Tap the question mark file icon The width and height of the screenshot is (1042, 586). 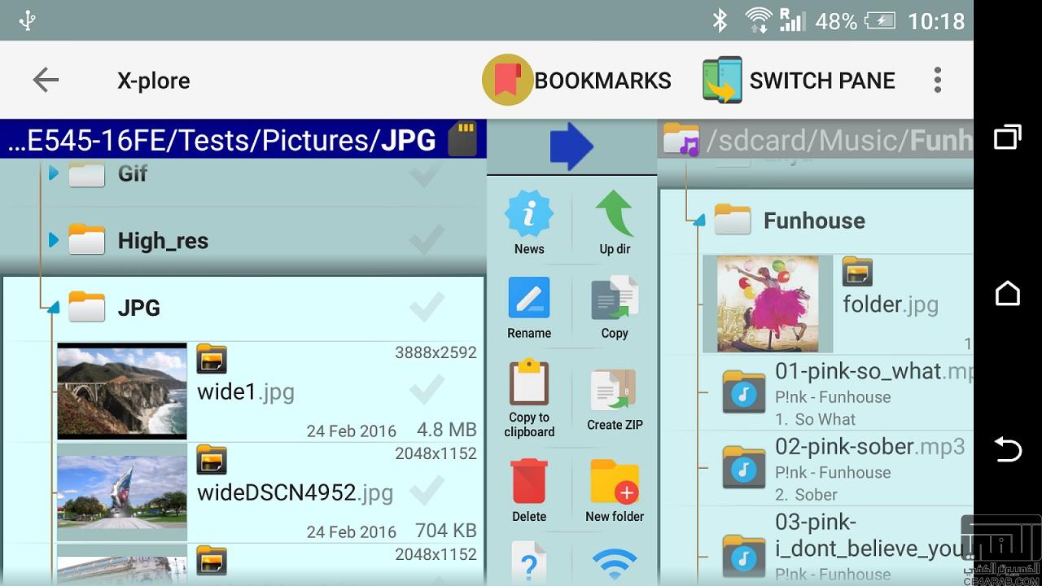[529, 563]
